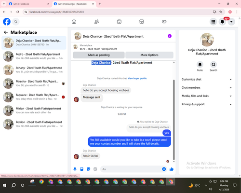Bookmark this page with the star icon
The width and height of the screenshot is (241, 193).
coord(221,12)
